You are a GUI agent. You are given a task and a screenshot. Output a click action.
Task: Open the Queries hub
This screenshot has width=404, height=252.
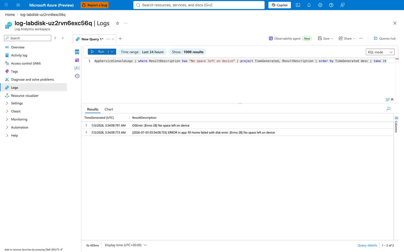click(385, 39)
